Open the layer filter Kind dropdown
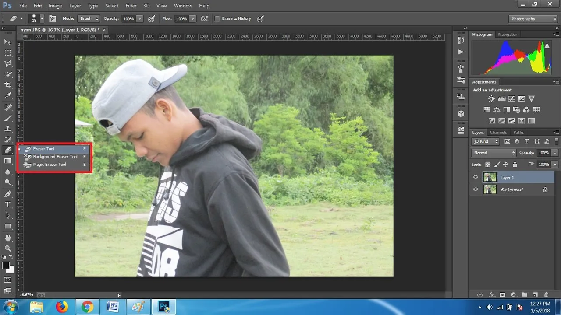 click(x=486, y=141)
